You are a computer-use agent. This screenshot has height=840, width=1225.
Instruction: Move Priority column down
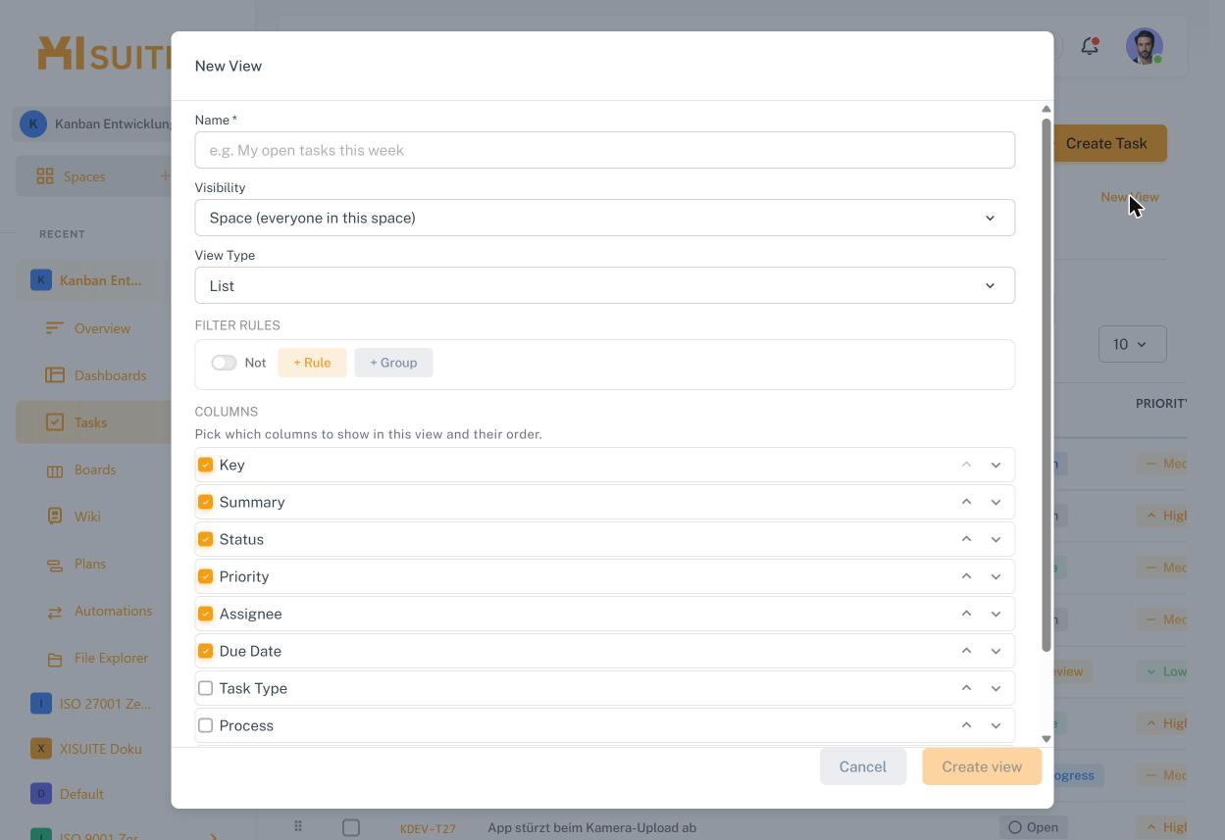point(995,576)
